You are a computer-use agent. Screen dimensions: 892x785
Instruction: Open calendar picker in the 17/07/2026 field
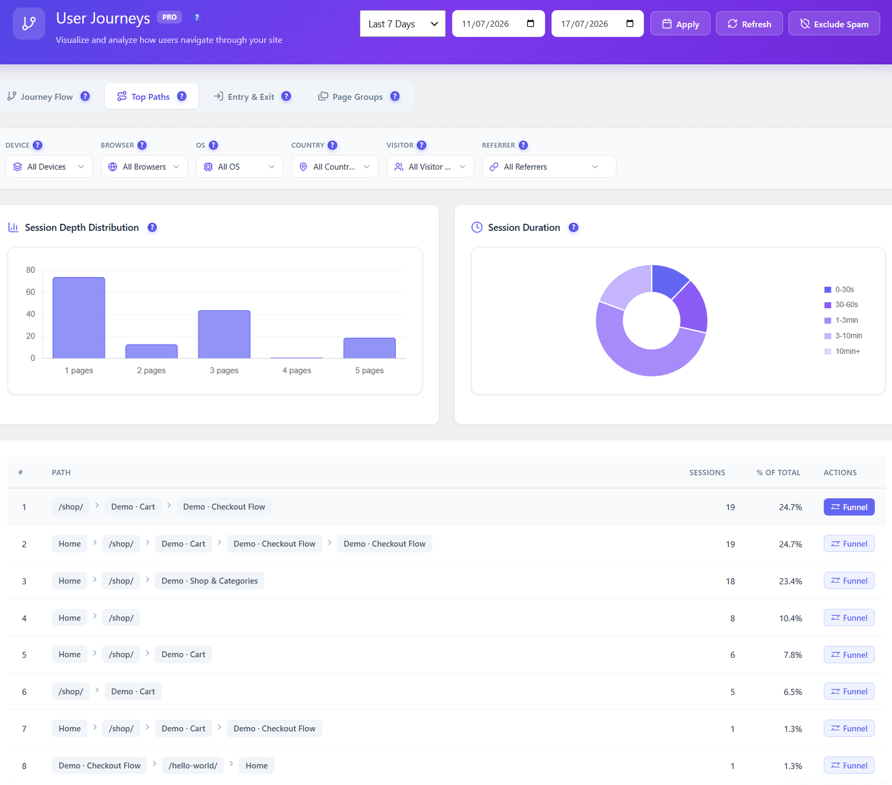coord(630,23)
